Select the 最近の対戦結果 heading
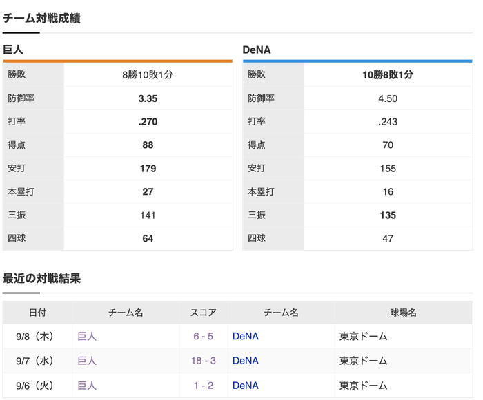 click(x=41, y=278)
